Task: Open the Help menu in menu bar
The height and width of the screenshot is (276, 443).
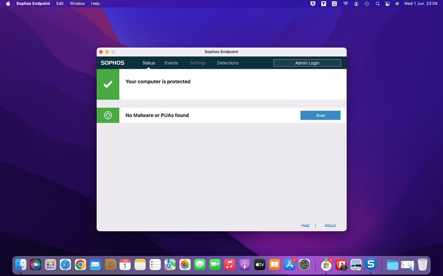Action: pos(95,4)
